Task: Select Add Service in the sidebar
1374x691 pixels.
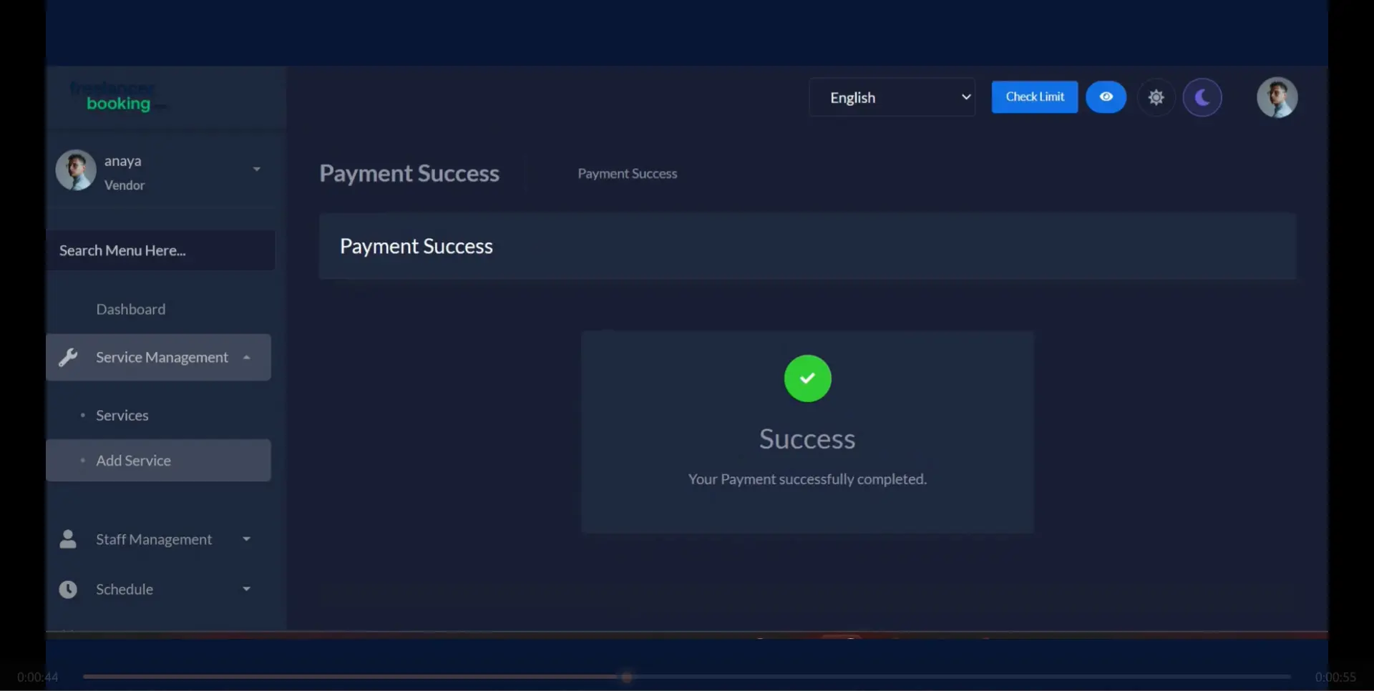Action: click(x=134, y=461)
